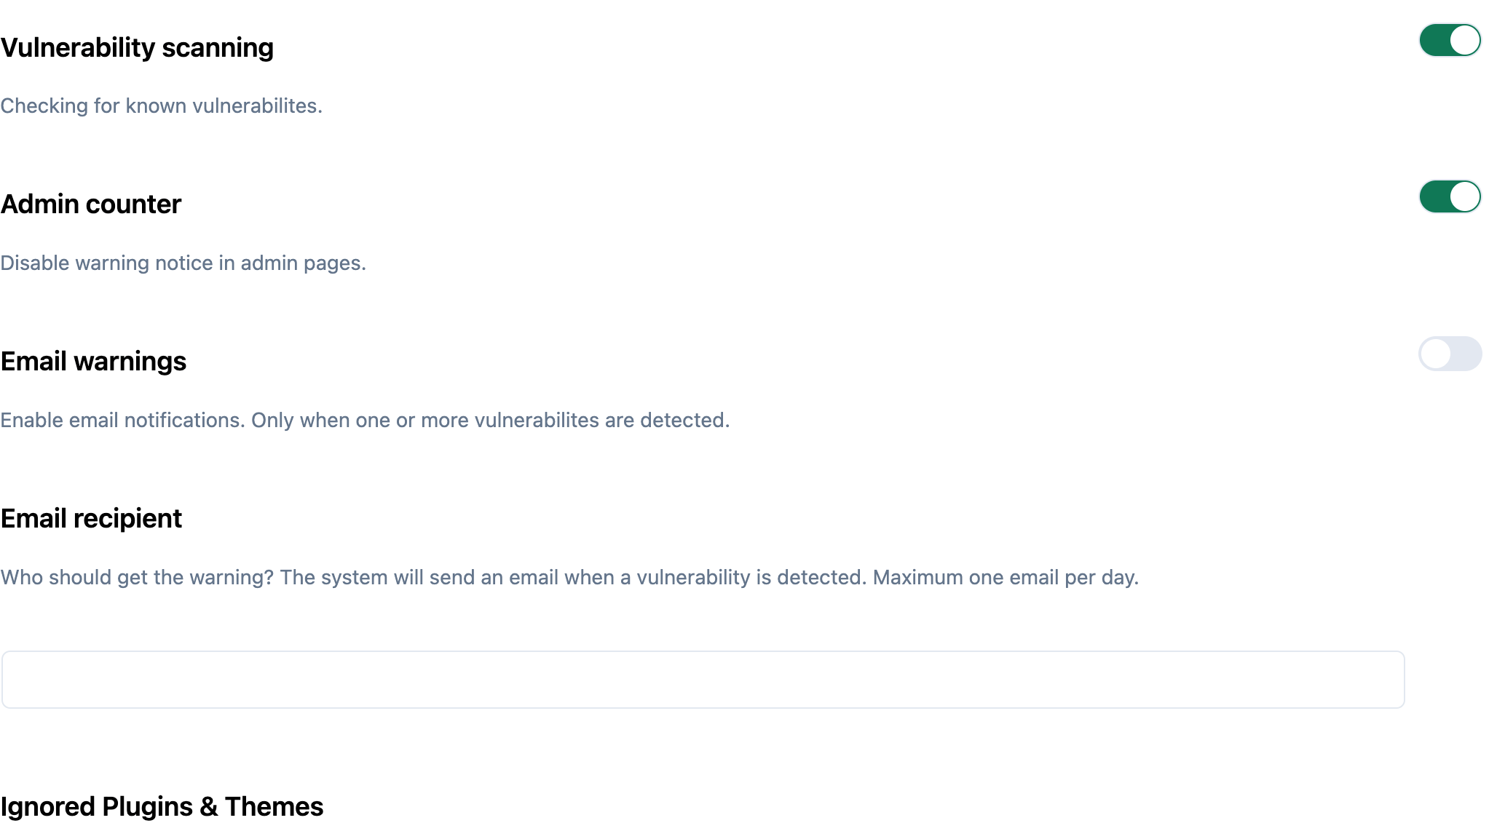Select the Email warnings heading

click(x=93, y=362)
